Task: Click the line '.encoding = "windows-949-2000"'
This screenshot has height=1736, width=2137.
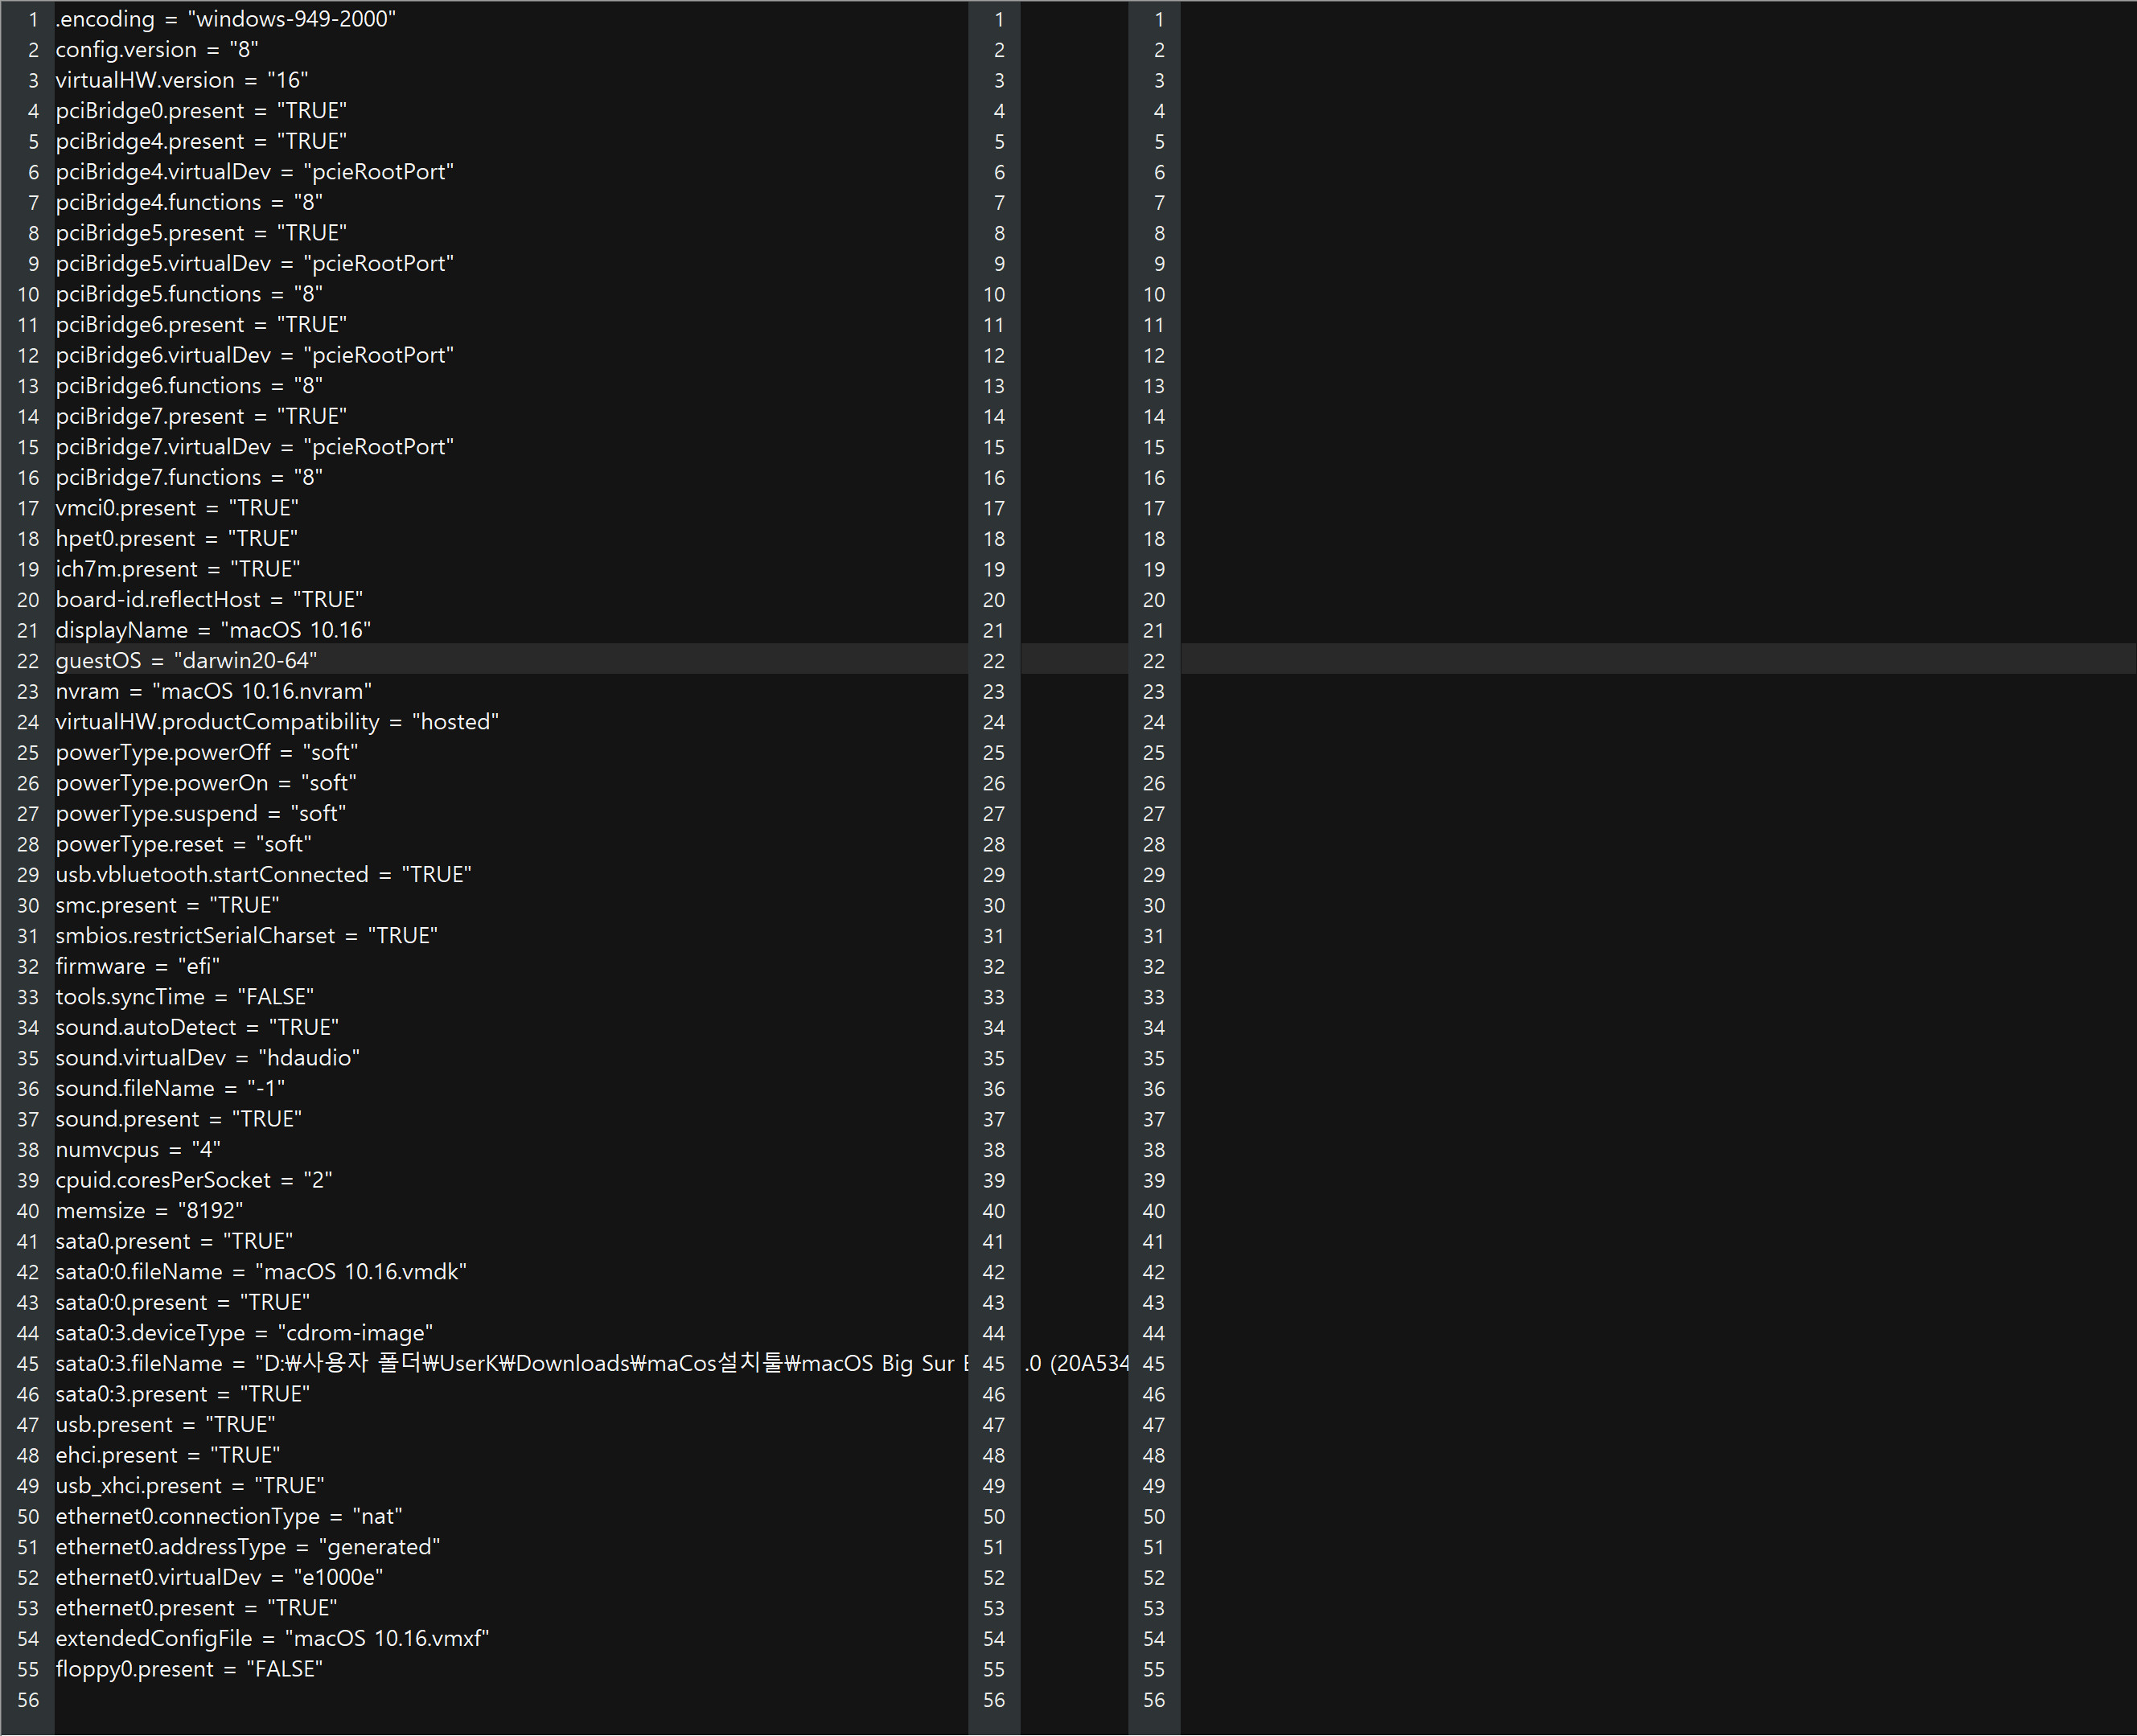Action: (x=225, y=19)
